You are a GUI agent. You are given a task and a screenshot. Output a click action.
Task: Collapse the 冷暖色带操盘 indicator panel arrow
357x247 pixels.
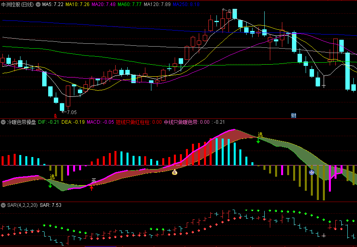[x=3, y=122]
